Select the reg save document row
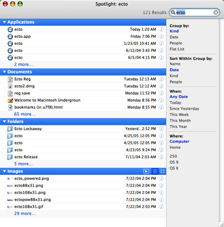The image size is (224, 227). coord(83,93)
